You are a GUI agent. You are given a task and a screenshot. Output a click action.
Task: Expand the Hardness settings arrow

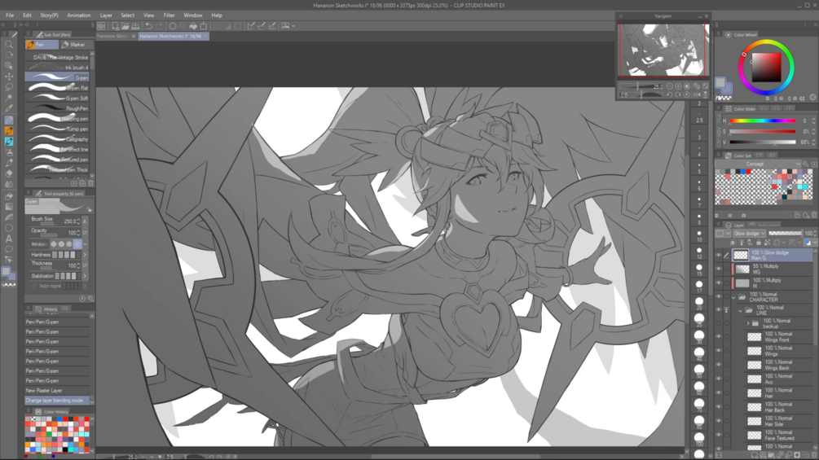(x=85, y=255)
